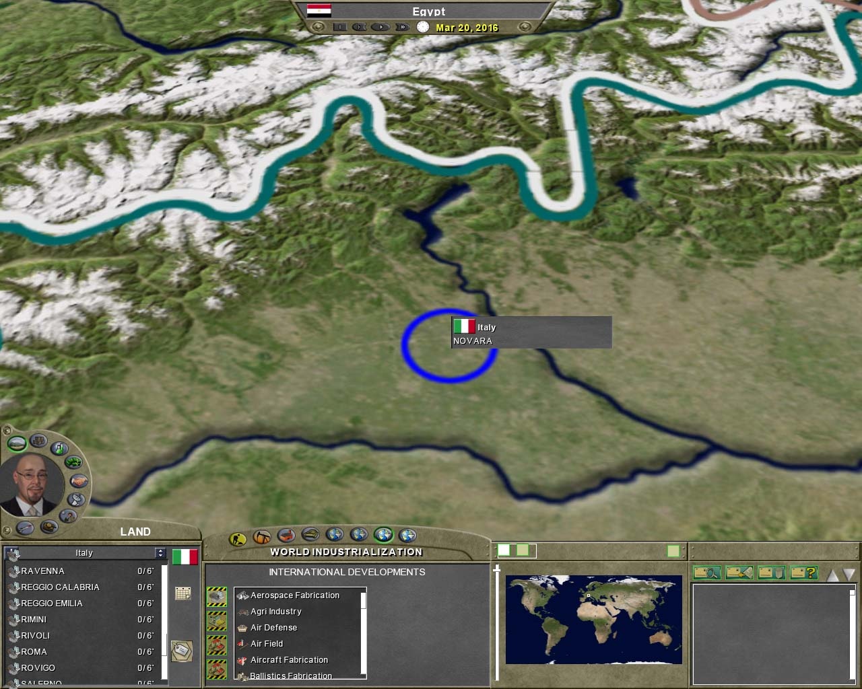The height and width of the screenshot is (689, 862).
Task: Click the up triangle on the right panel
Action: pos(832,575)
